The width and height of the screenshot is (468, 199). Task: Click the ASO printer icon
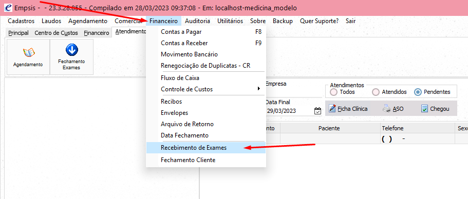[386, 109]
